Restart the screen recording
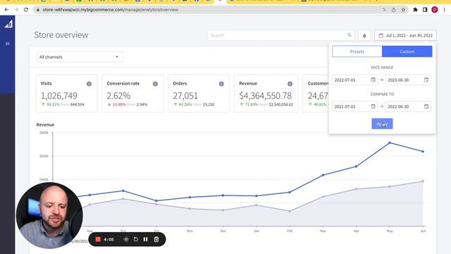 coord(136,239)
